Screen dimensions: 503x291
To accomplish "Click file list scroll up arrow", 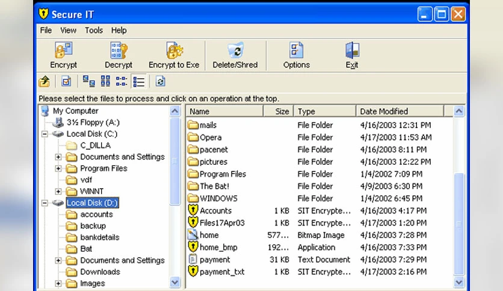I will tap(459, 111).
